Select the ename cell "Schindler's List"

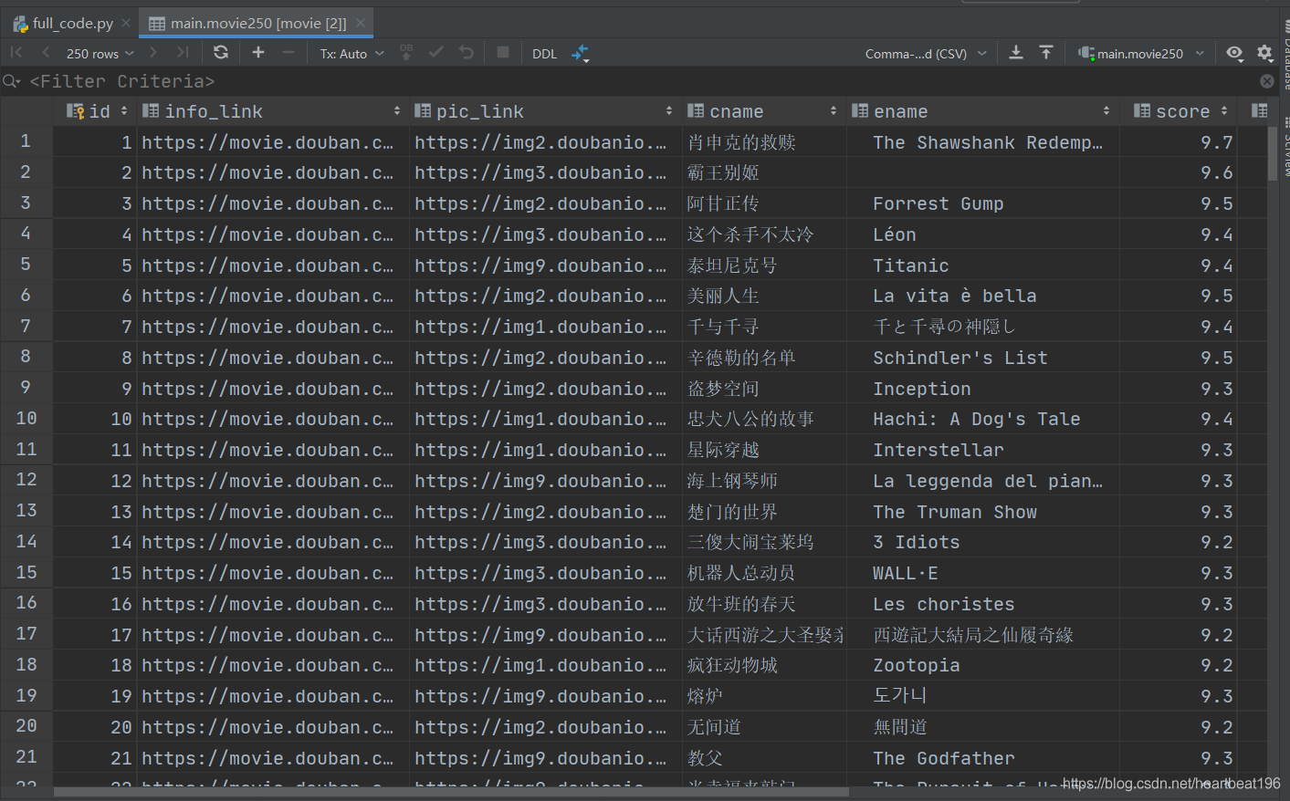983,358
